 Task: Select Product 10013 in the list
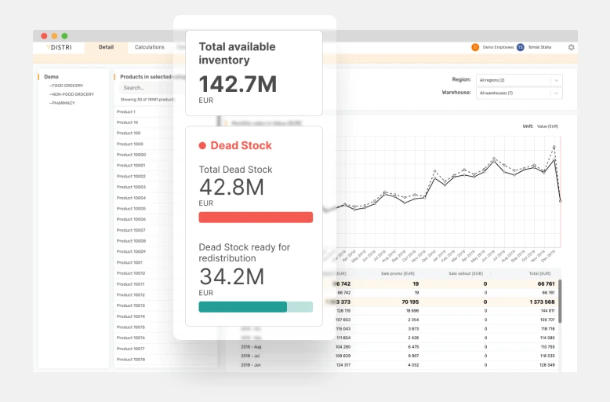131,305
